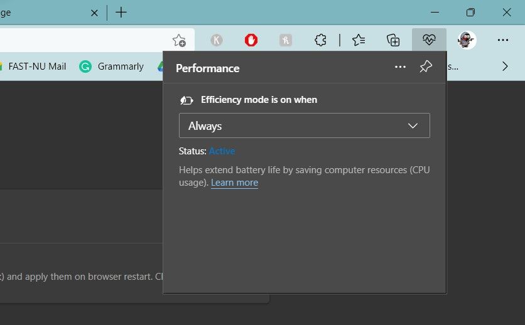Click the Performance heartbeat toolbar icon
525x325 pixels.
[430, 40]
